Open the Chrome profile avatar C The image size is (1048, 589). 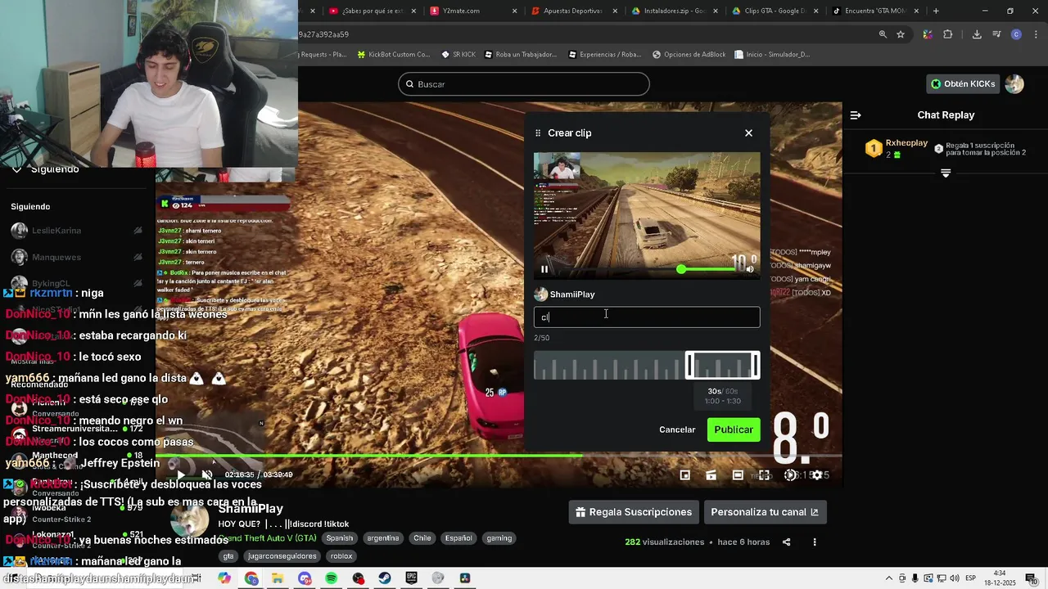(x=1016, y=34)
